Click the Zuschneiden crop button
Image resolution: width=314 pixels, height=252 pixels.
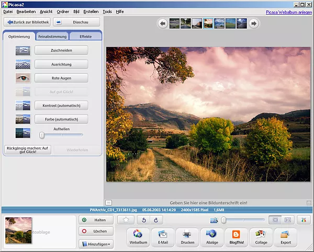click(x=61, y=51)
